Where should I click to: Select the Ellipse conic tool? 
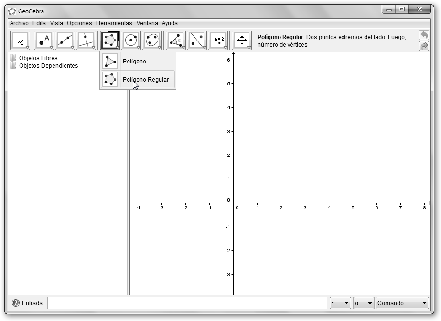[x=152, y=41]
